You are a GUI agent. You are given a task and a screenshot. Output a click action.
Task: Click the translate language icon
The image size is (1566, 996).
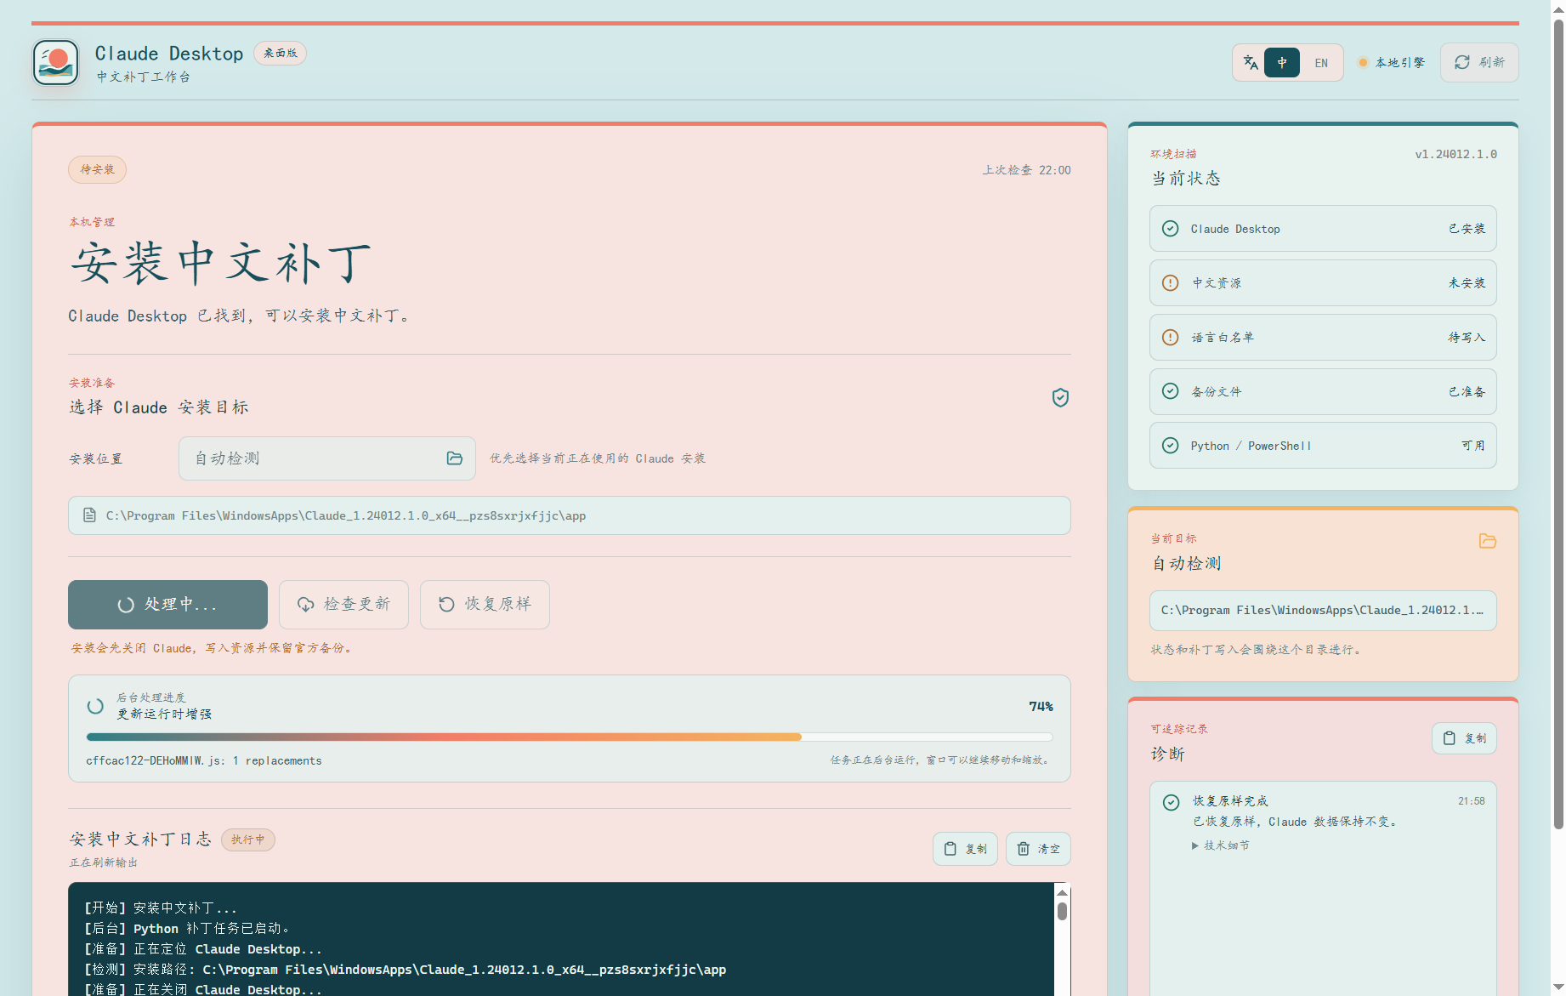coord(1251,62)
